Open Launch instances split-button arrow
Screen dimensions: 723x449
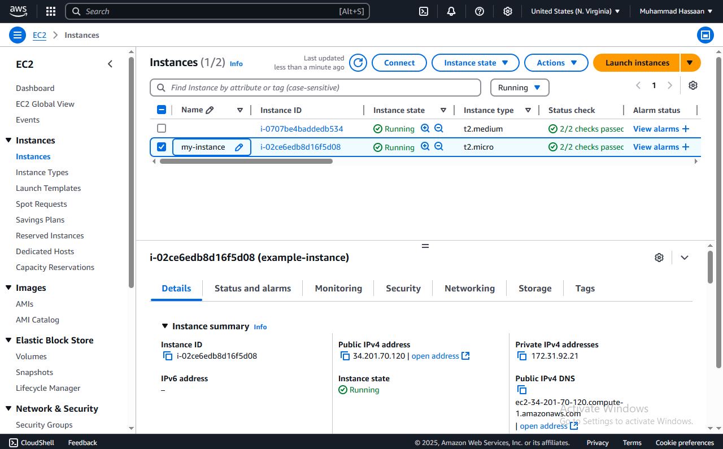[690, 63]
